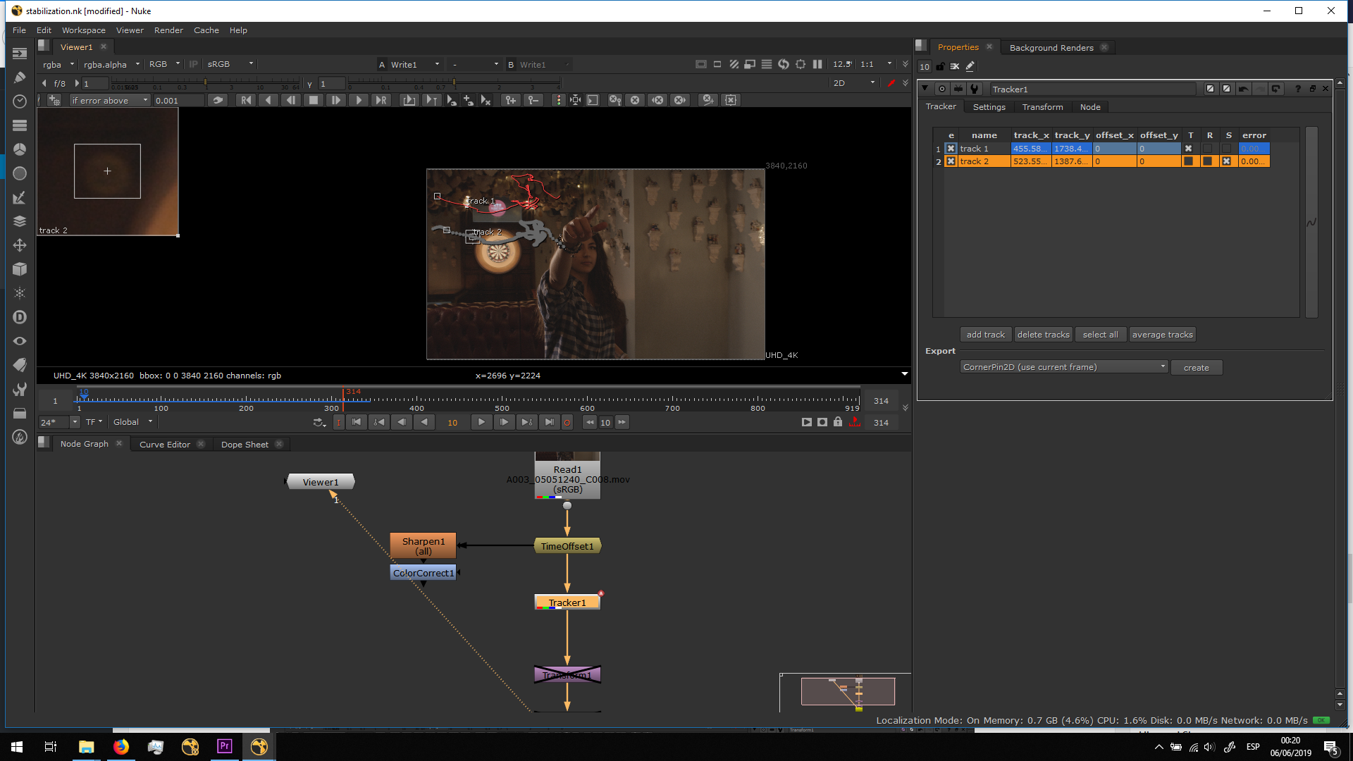This screenshot has height=761, width=1353.
Task: Pause viewer updates with pause icon
Action: tap(817, 64)
